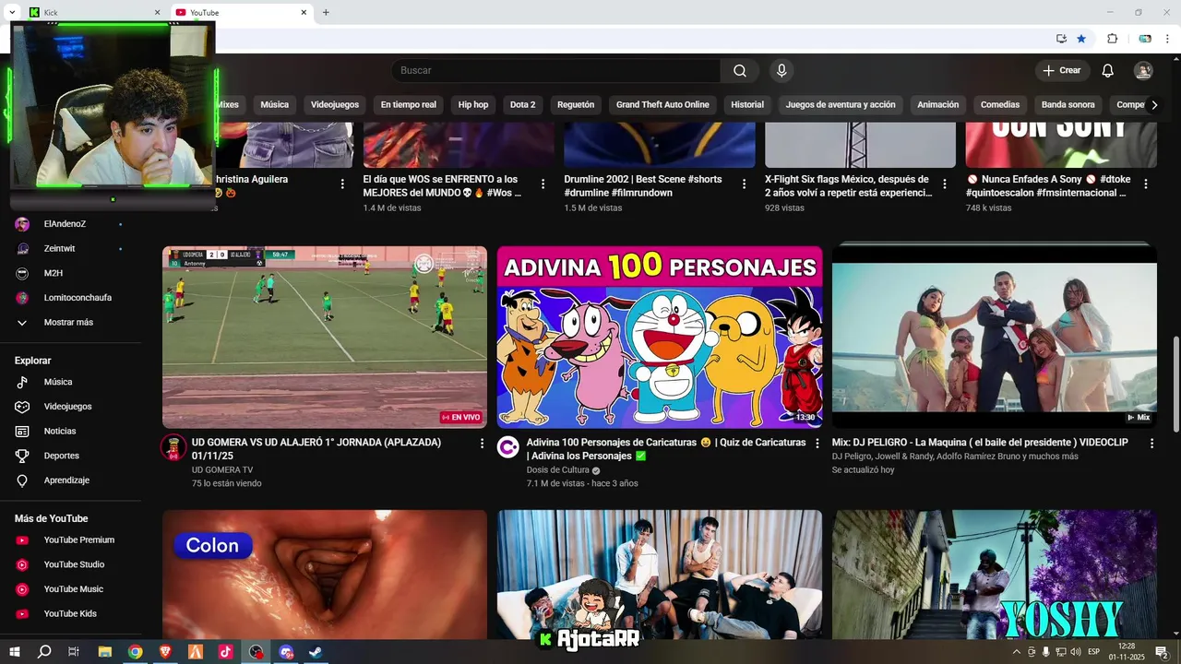Install the app via the address bar icon

[1061, 39]
